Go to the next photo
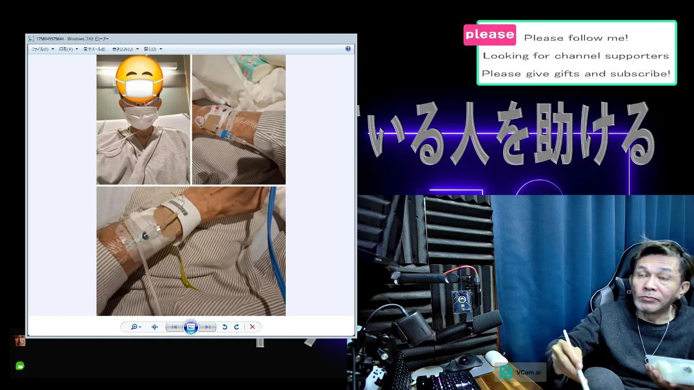Image resolution: width=694 pixels, height=390 pixels. pyautogui.click(x=208, y=327)
